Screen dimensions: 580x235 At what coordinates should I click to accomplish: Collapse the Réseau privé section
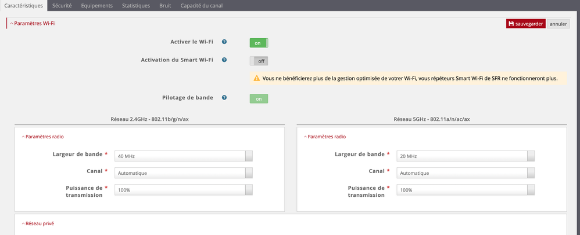(38, 223)
